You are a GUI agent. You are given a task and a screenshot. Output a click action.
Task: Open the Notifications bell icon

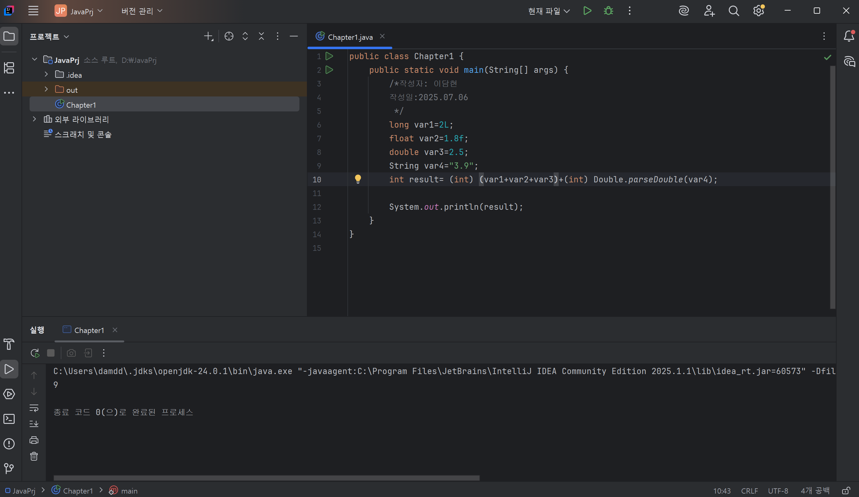[x=849, y=36]
